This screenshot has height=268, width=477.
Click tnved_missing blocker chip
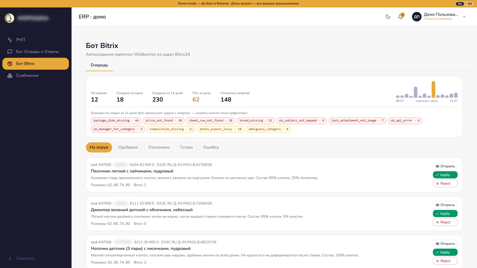256,121
